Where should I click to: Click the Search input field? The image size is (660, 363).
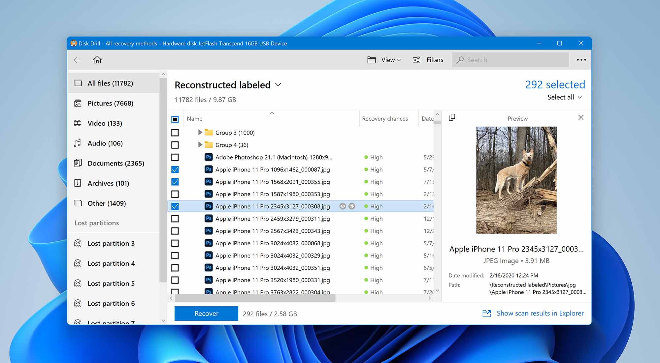pyautogui.click(x=511, y=59)
